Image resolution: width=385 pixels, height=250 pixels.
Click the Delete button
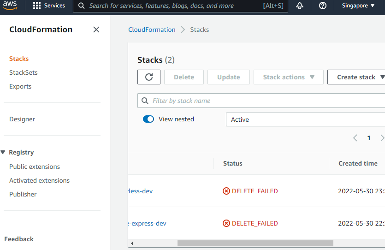tap(184, 77)
